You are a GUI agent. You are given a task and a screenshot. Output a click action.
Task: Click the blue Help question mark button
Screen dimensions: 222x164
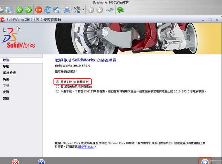tap(41, 162)
